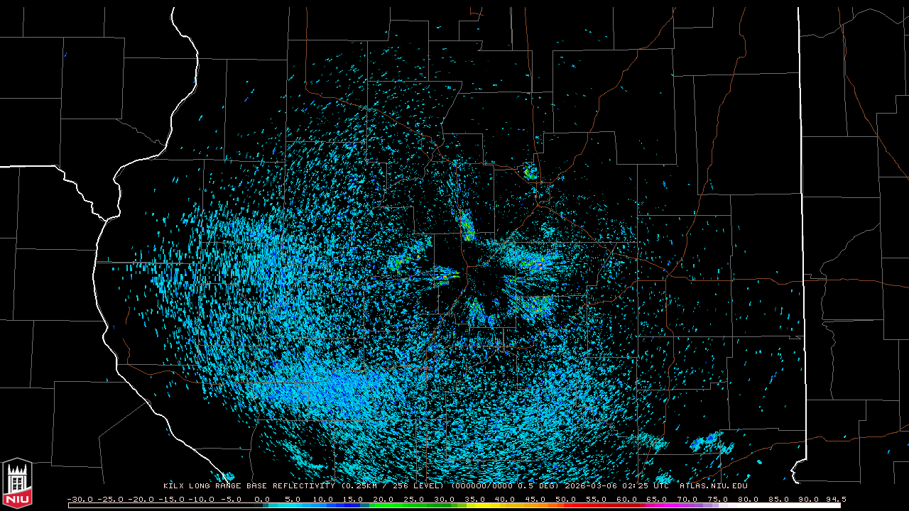909x511 pixels.
Task: Click the 0.0 scale label
Action: [262, 499]
